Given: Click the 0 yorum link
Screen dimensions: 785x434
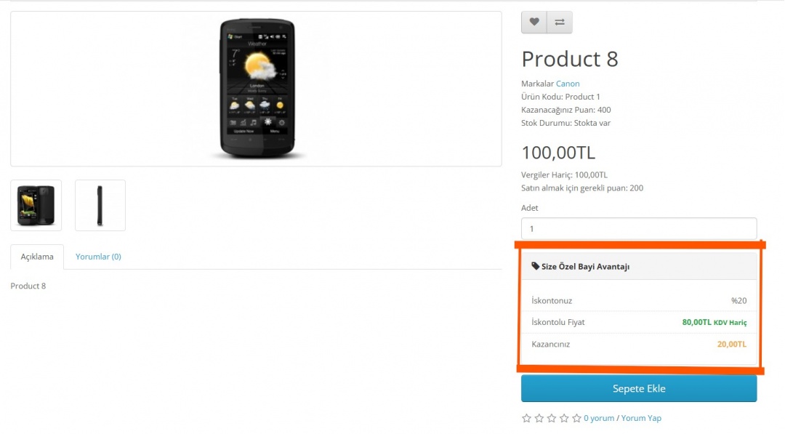Looking at the screenshot, I should [599, 418].
